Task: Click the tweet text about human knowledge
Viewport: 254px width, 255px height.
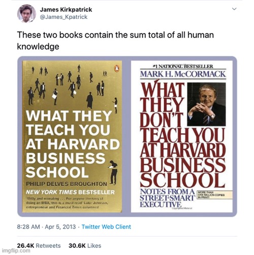Action: [115, 41]
